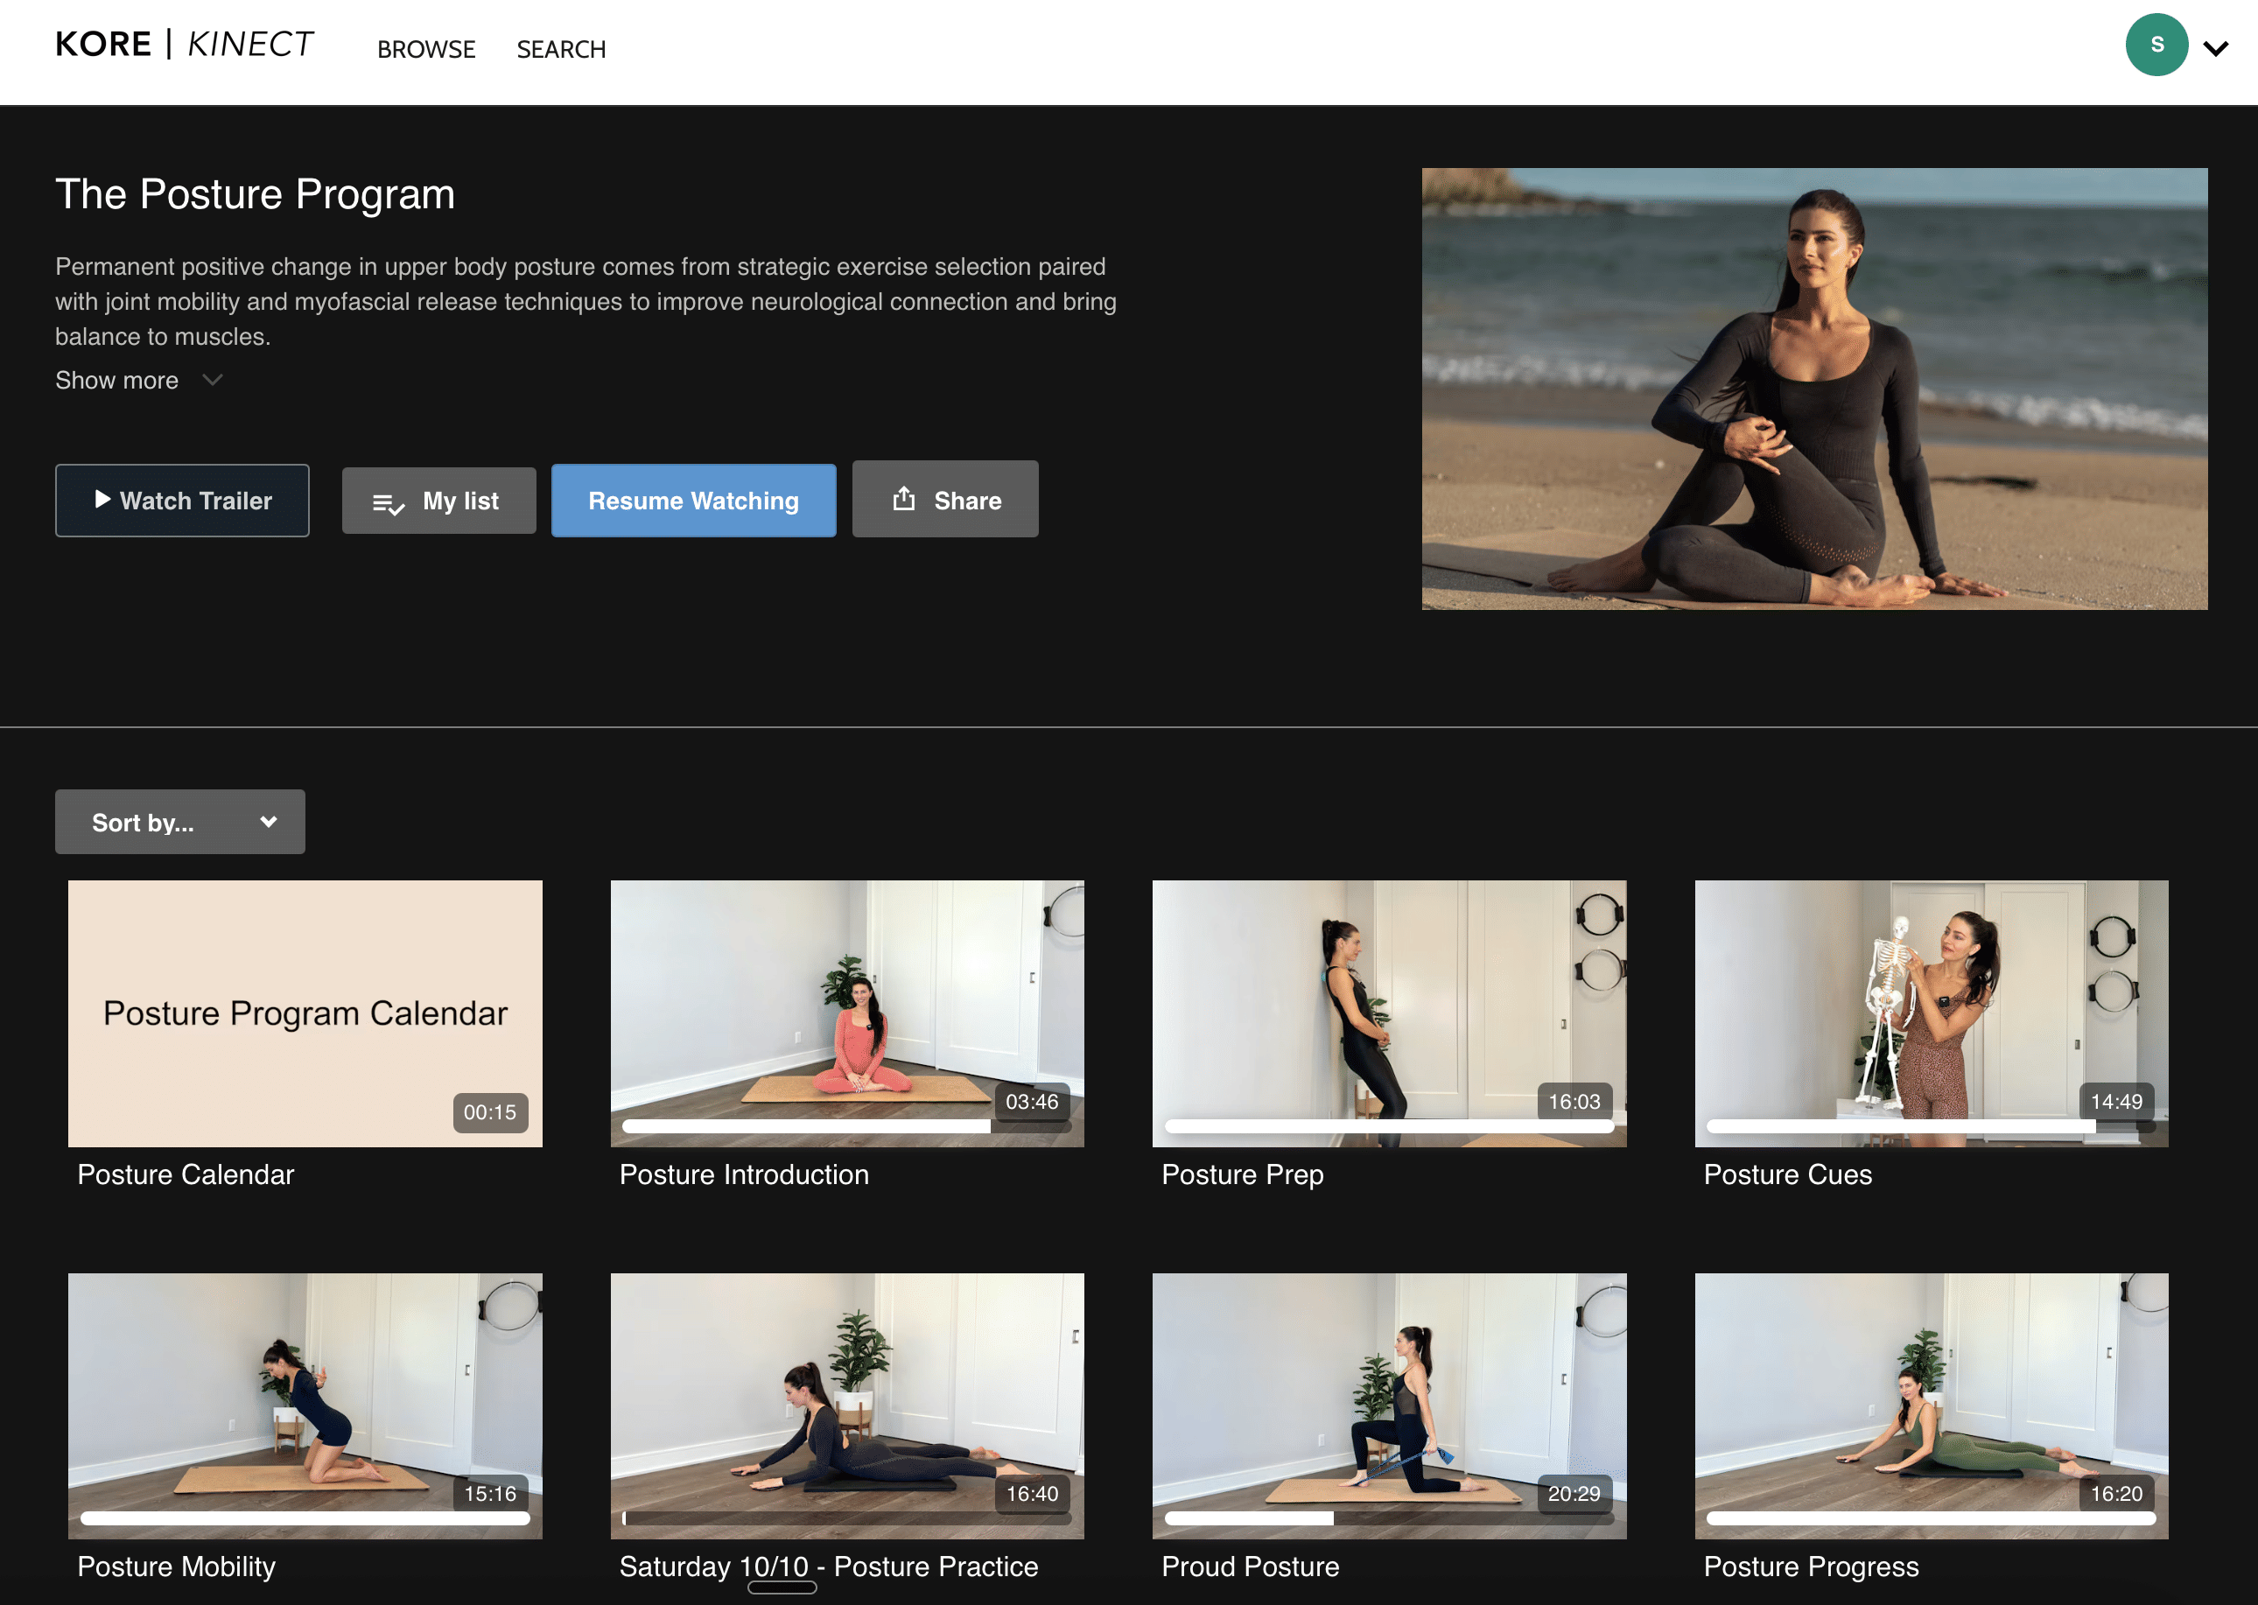2258x1605 pixels.
Task: Open the Posture Prep video thumbnail
Action: [x=1390, y=1013]
